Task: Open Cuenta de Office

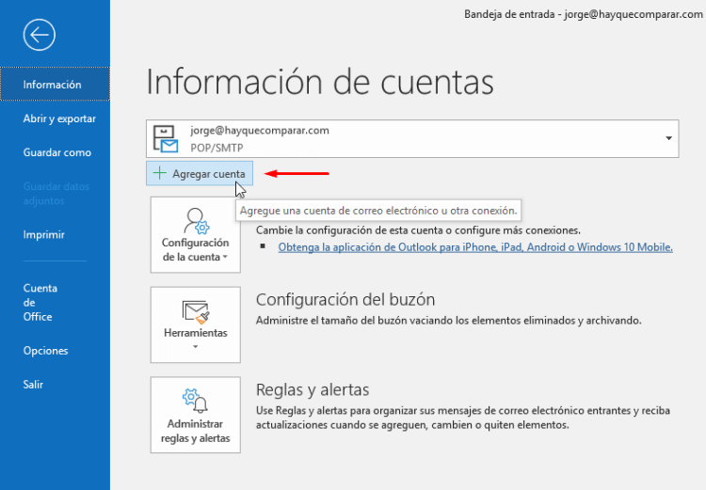Action: (40, 302)
